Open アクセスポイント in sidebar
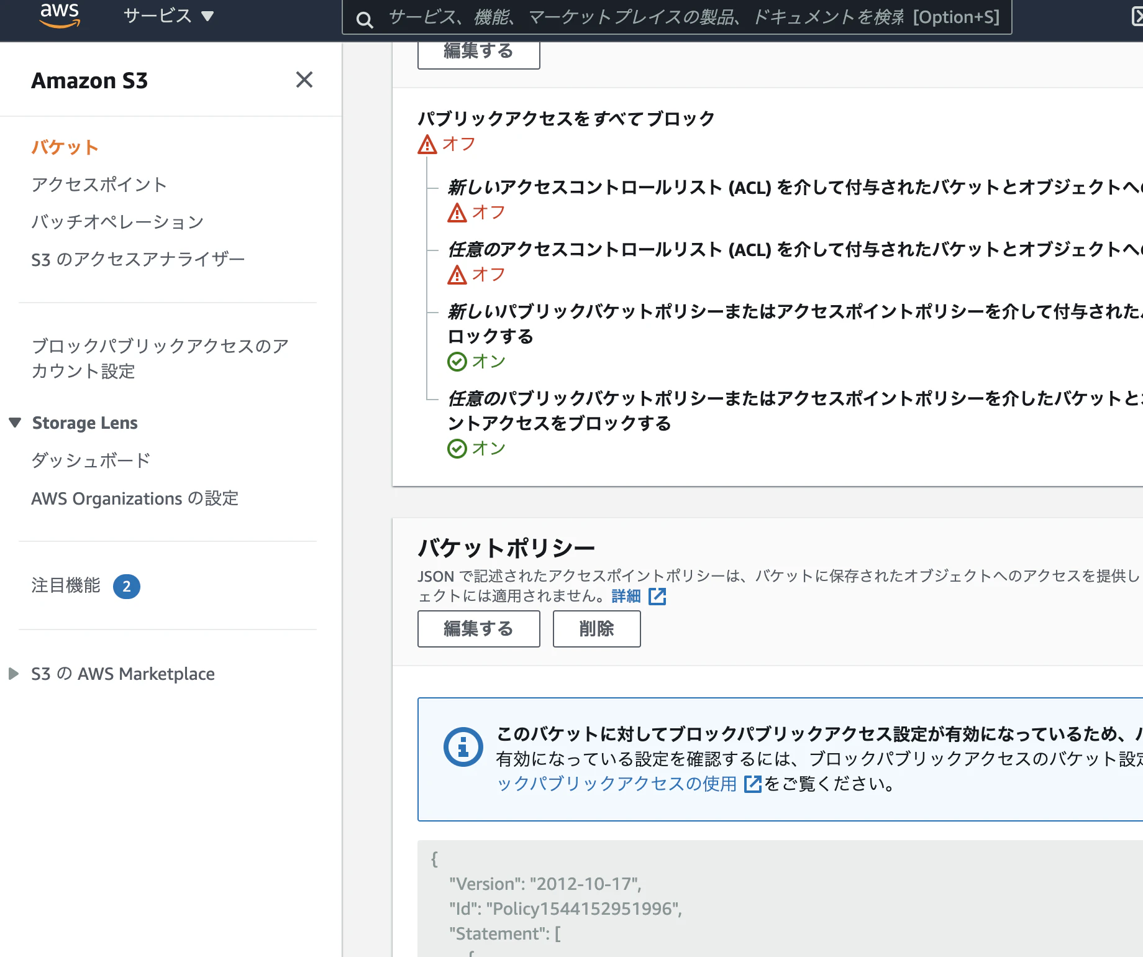1143x957 pixels. pyautogui.click(x=99, y=185)
